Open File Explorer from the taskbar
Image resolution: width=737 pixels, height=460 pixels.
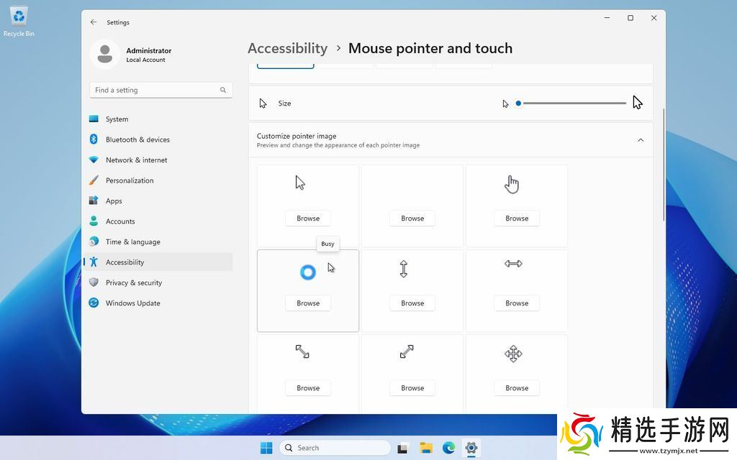425,448
